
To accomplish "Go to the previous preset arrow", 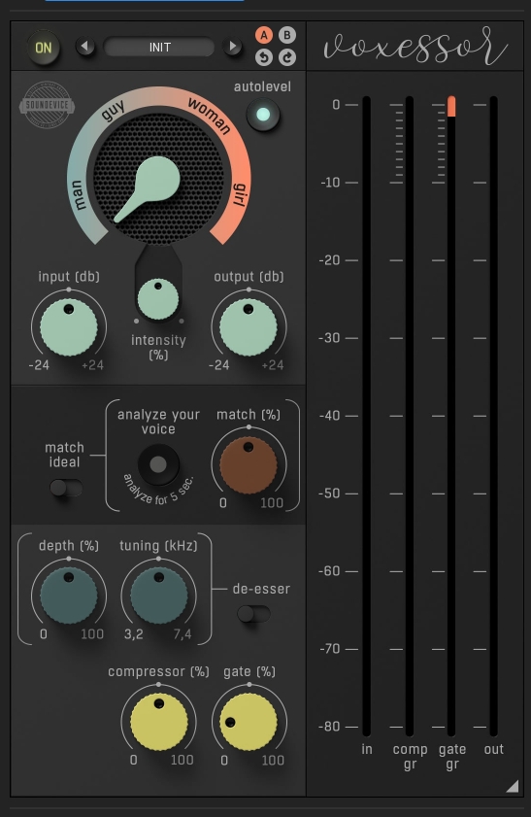I will [85, 47].
